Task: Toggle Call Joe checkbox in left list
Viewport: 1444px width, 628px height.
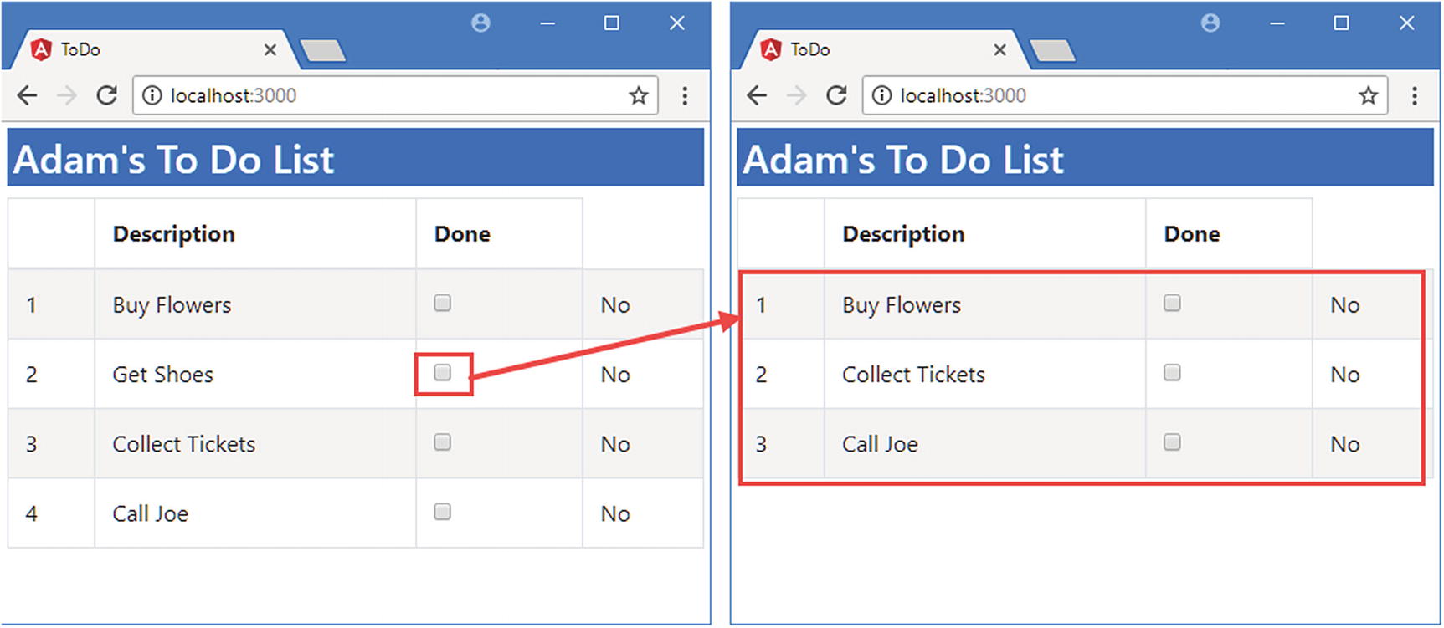Action: [x=443, y=512]
